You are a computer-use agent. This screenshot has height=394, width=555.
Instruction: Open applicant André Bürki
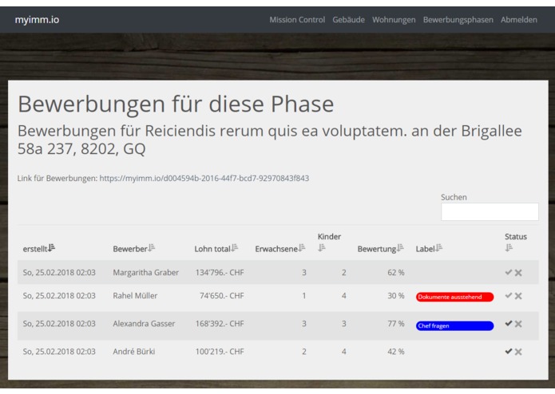[x=134, y=352]
